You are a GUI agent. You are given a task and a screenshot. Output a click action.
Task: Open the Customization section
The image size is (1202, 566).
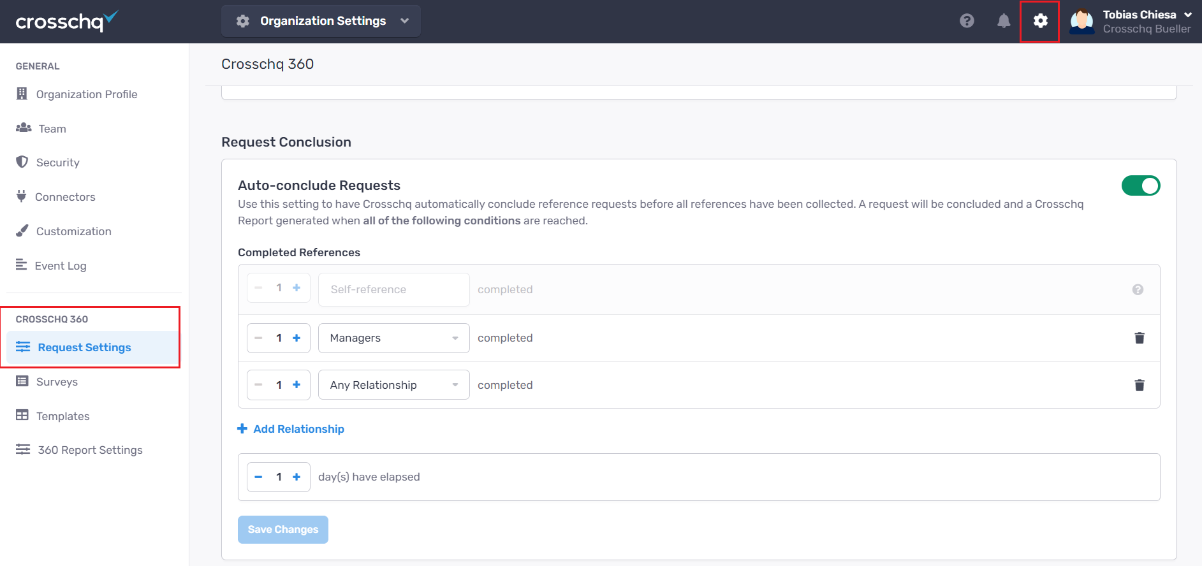(x=74, y=231)
